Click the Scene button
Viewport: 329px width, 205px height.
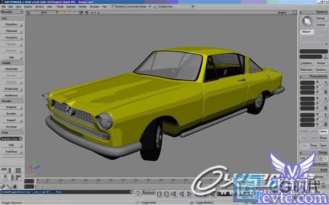(321, 63)
